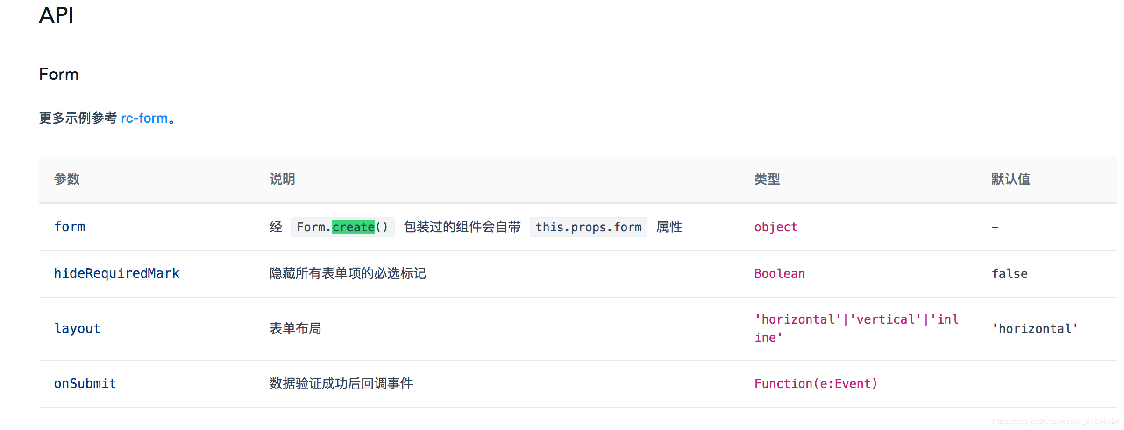Click the Boolean type value
Image resolution: width=1124 pixels, height=430 pixels.
pyautogui.click(x=780, y=274)
